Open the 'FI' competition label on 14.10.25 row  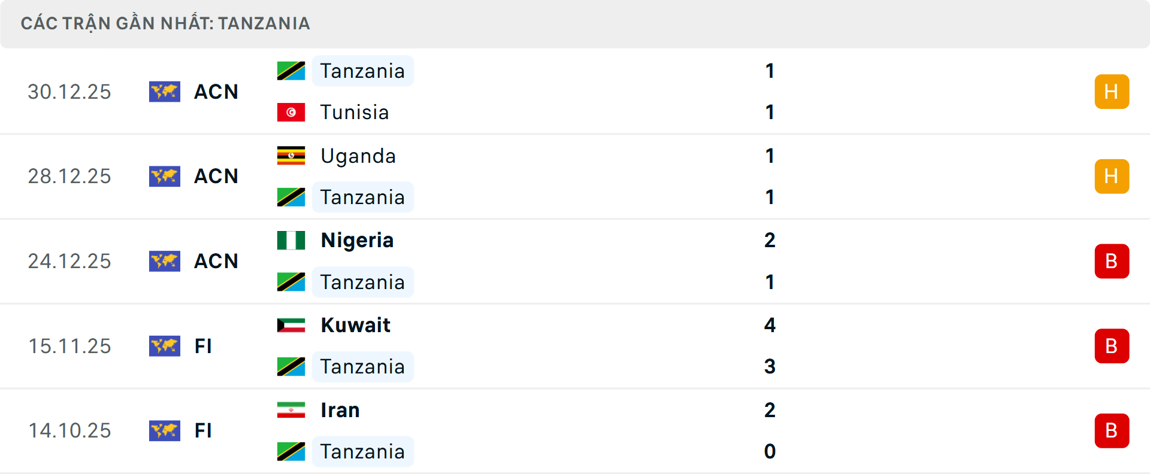pos(202,431)
